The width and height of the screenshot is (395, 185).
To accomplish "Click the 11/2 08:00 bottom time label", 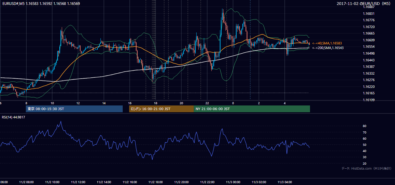I will click(26, 182).
